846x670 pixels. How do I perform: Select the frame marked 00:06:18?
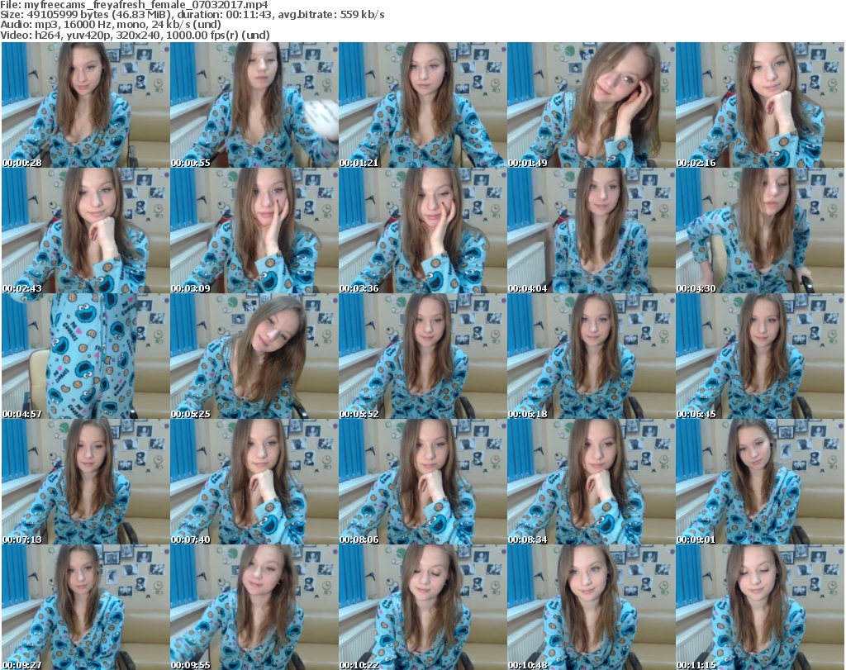coord(591,356)
